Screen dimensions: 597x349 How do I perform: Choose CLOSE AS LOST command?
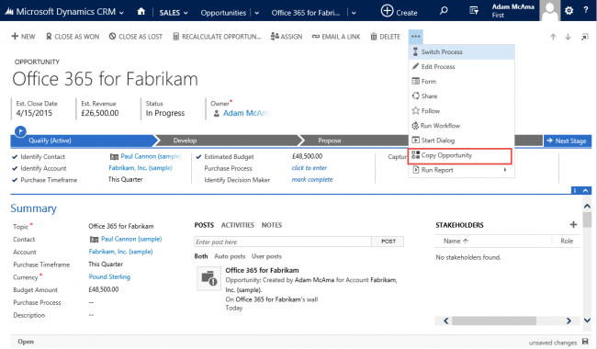[x=136, y=37]
